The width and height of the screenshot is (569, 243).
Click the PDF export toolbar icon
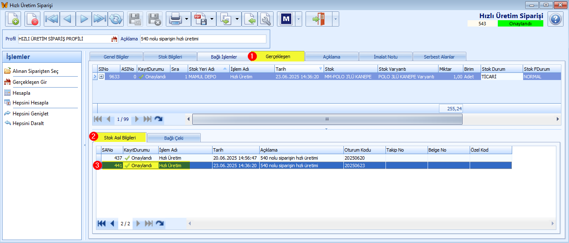(x=200, y=19)
